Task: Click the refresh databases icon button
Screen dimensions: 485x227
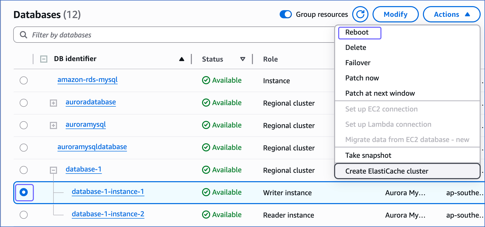Action: [x=360, y=14]
